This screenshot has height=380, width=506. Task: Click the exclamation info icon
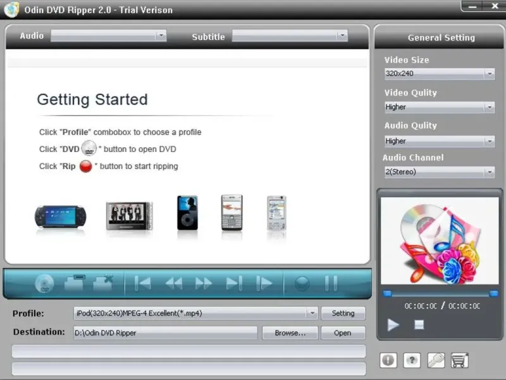pyautogui.click(x=388, y=360)
